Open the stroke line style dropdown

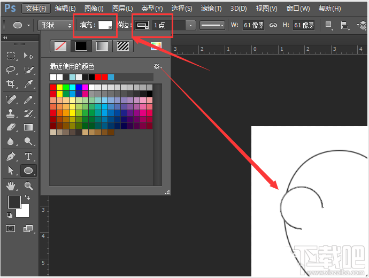click(212, 25)
